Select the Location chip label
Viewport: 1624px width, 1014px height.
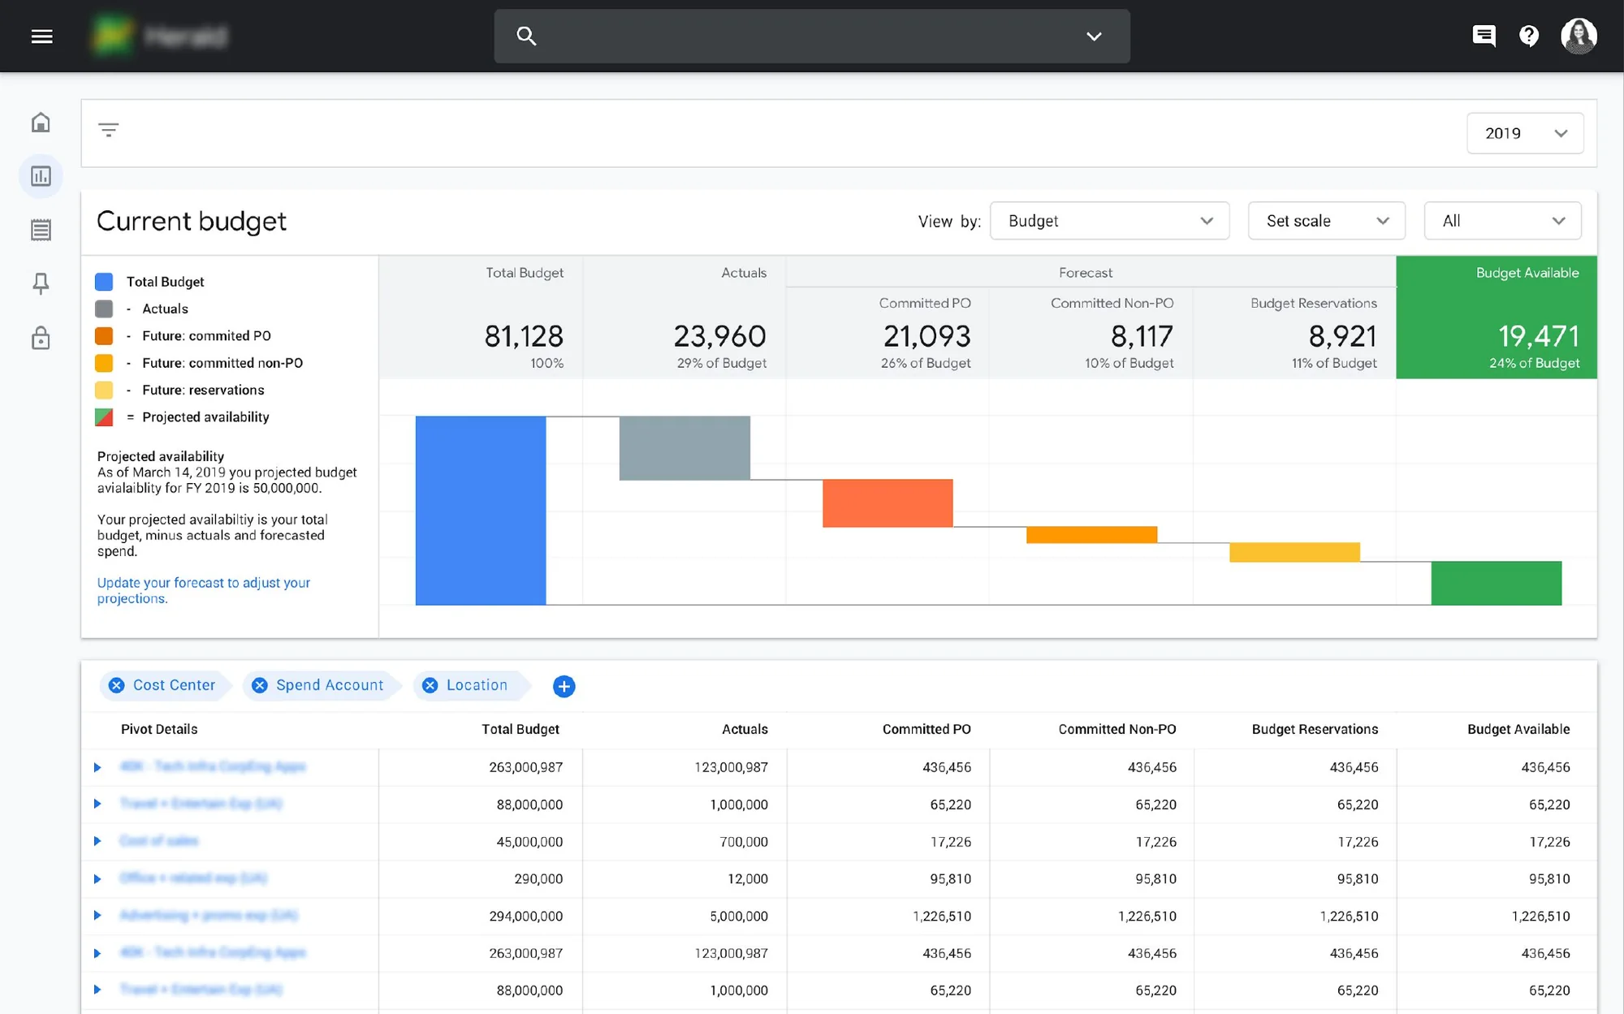click(x=477, y=685)
